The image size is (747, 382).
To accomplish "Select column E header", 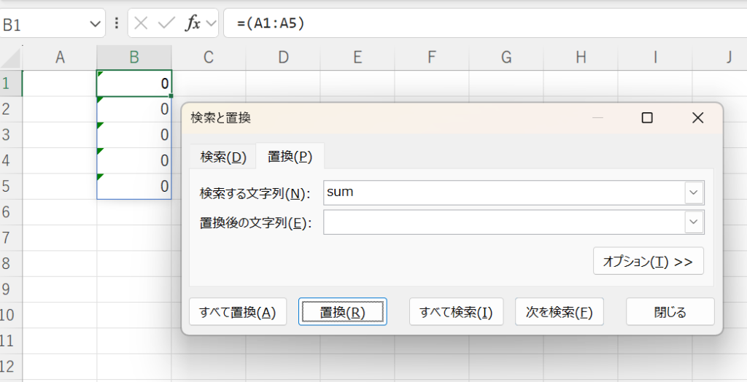I will tap(357, 58).
